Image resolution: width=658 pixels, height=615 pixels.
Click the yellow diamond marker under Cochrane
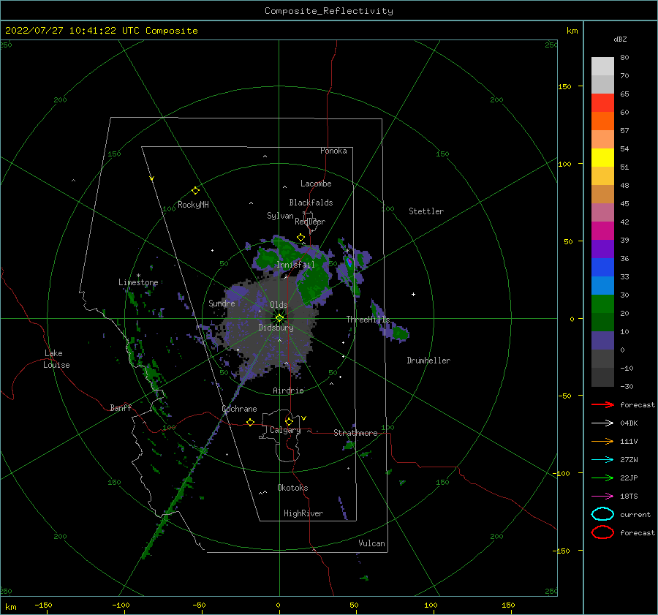click(x=251, y=422)
